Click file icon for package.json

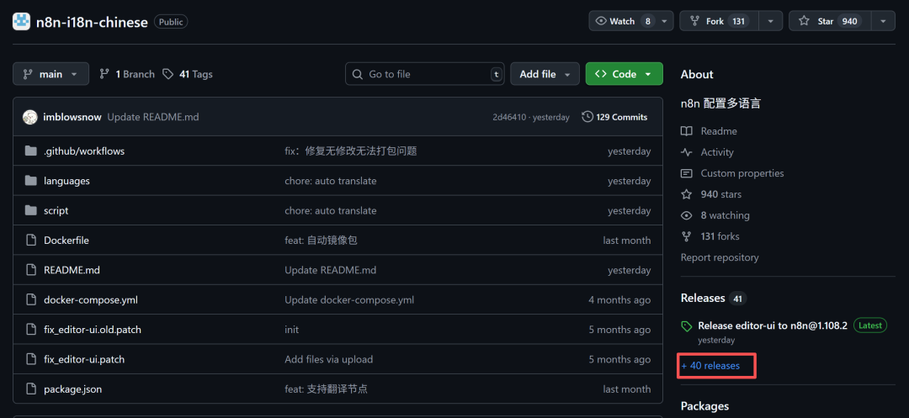click(x=31, y=389)
